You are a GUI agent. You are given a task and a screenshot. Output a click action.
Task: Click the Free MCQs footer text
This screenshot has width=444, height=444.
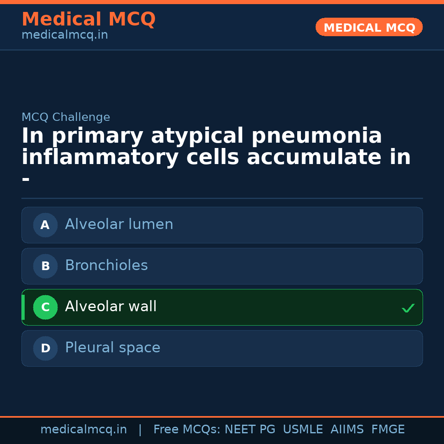[187, 430]
